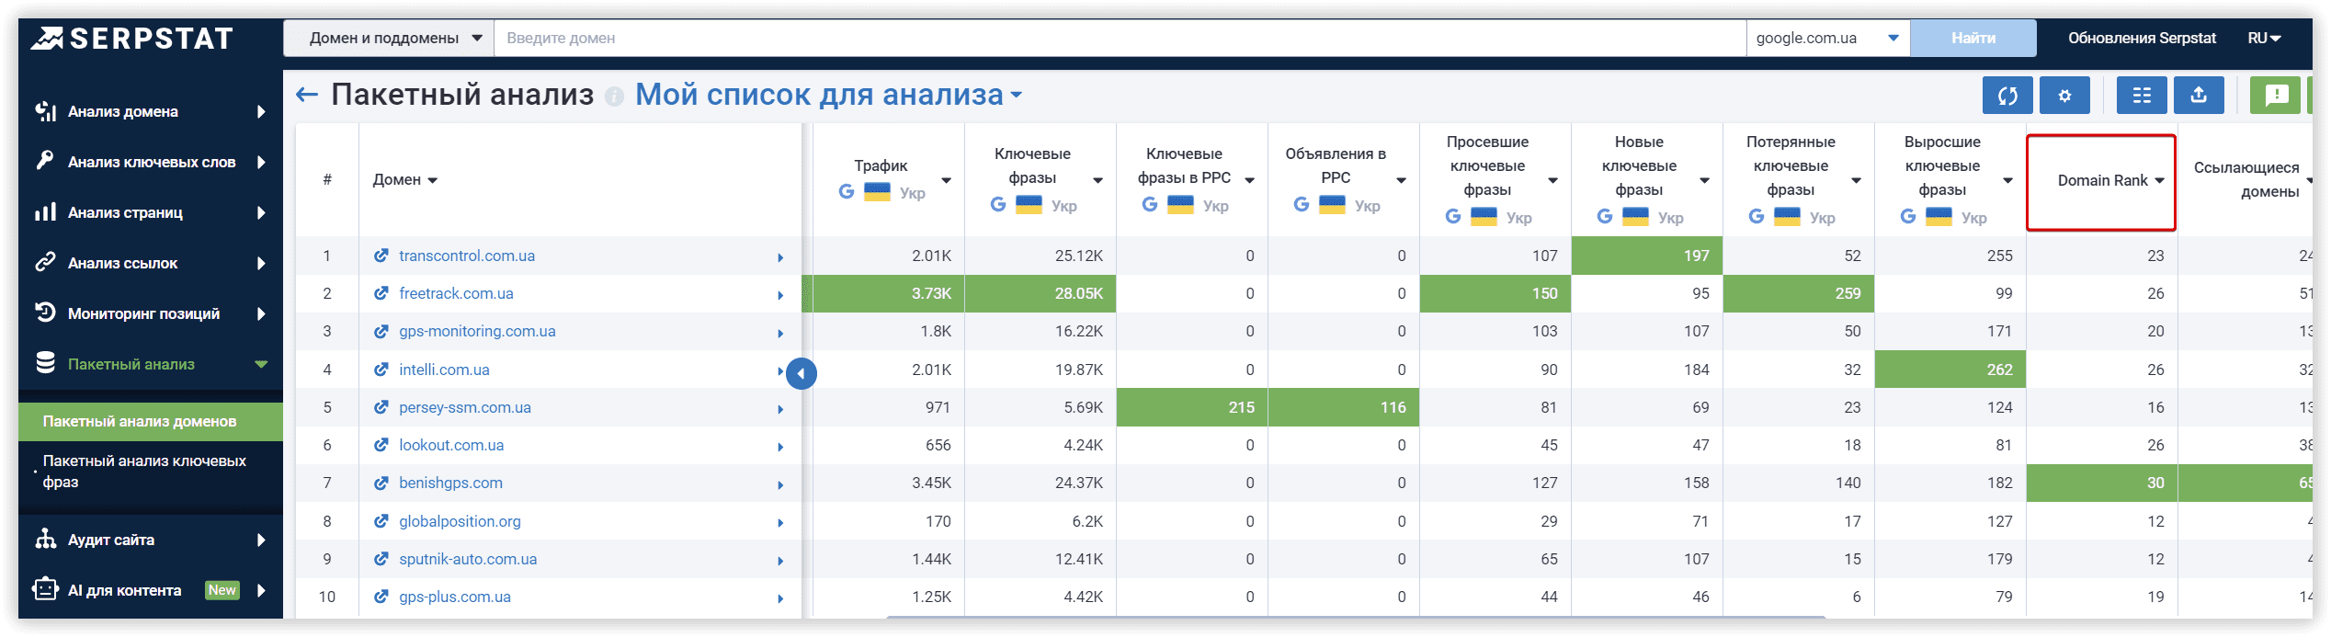Expand the Анализ ключевых слов menu
Viewport: 2331px width, 637px height.
tap(261, 162)
